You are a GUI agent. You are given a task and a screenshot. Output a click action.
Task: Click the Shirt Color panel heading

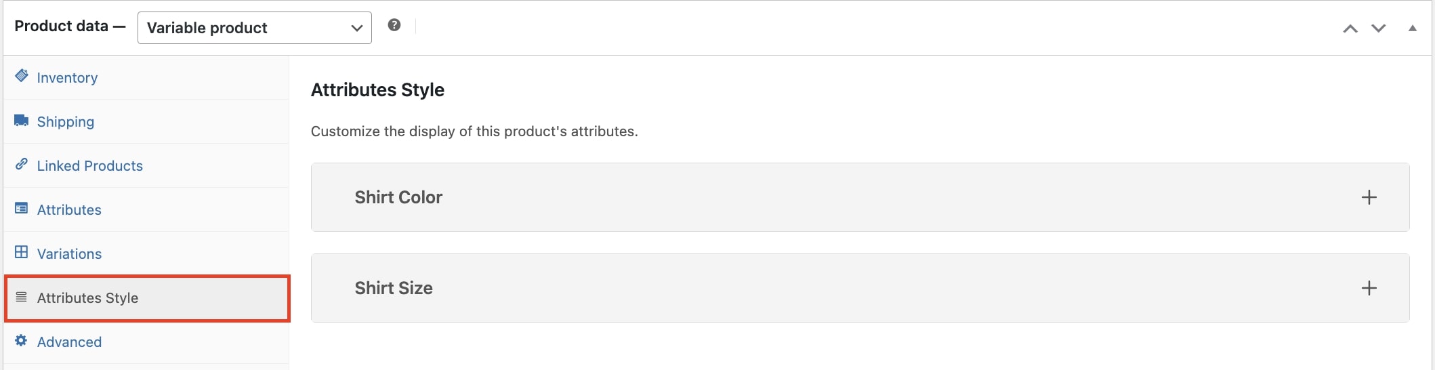coord(398,197)
